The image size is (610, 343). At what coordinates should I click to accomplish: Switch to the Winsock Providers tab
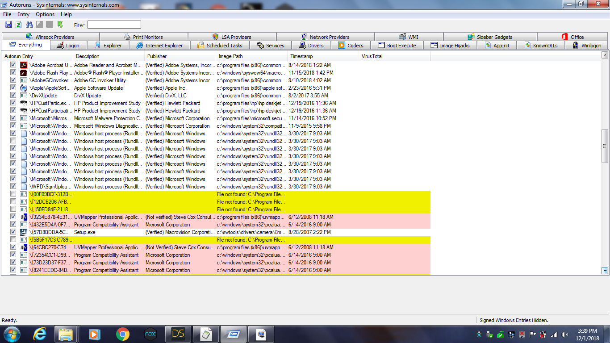pos(50,37)
